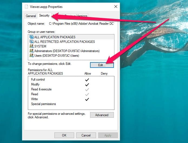Click the Administrators group icon

[32, 51]
